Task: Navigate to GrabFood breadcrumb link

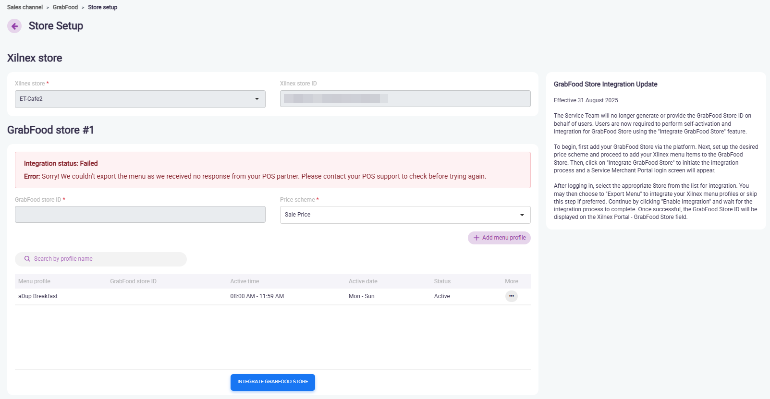Action: 65,7
